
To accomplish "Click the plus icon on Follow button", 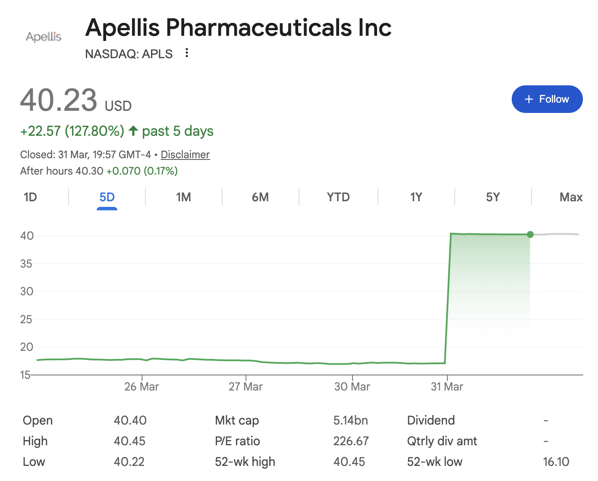I will (x=528, y=99).
